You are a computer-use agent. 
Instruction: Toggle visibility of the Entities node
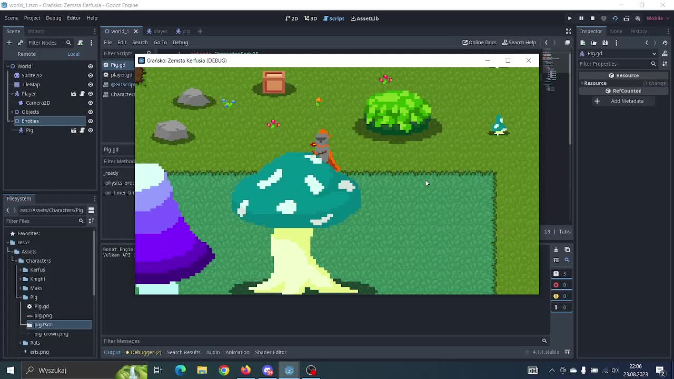(90, 121)
